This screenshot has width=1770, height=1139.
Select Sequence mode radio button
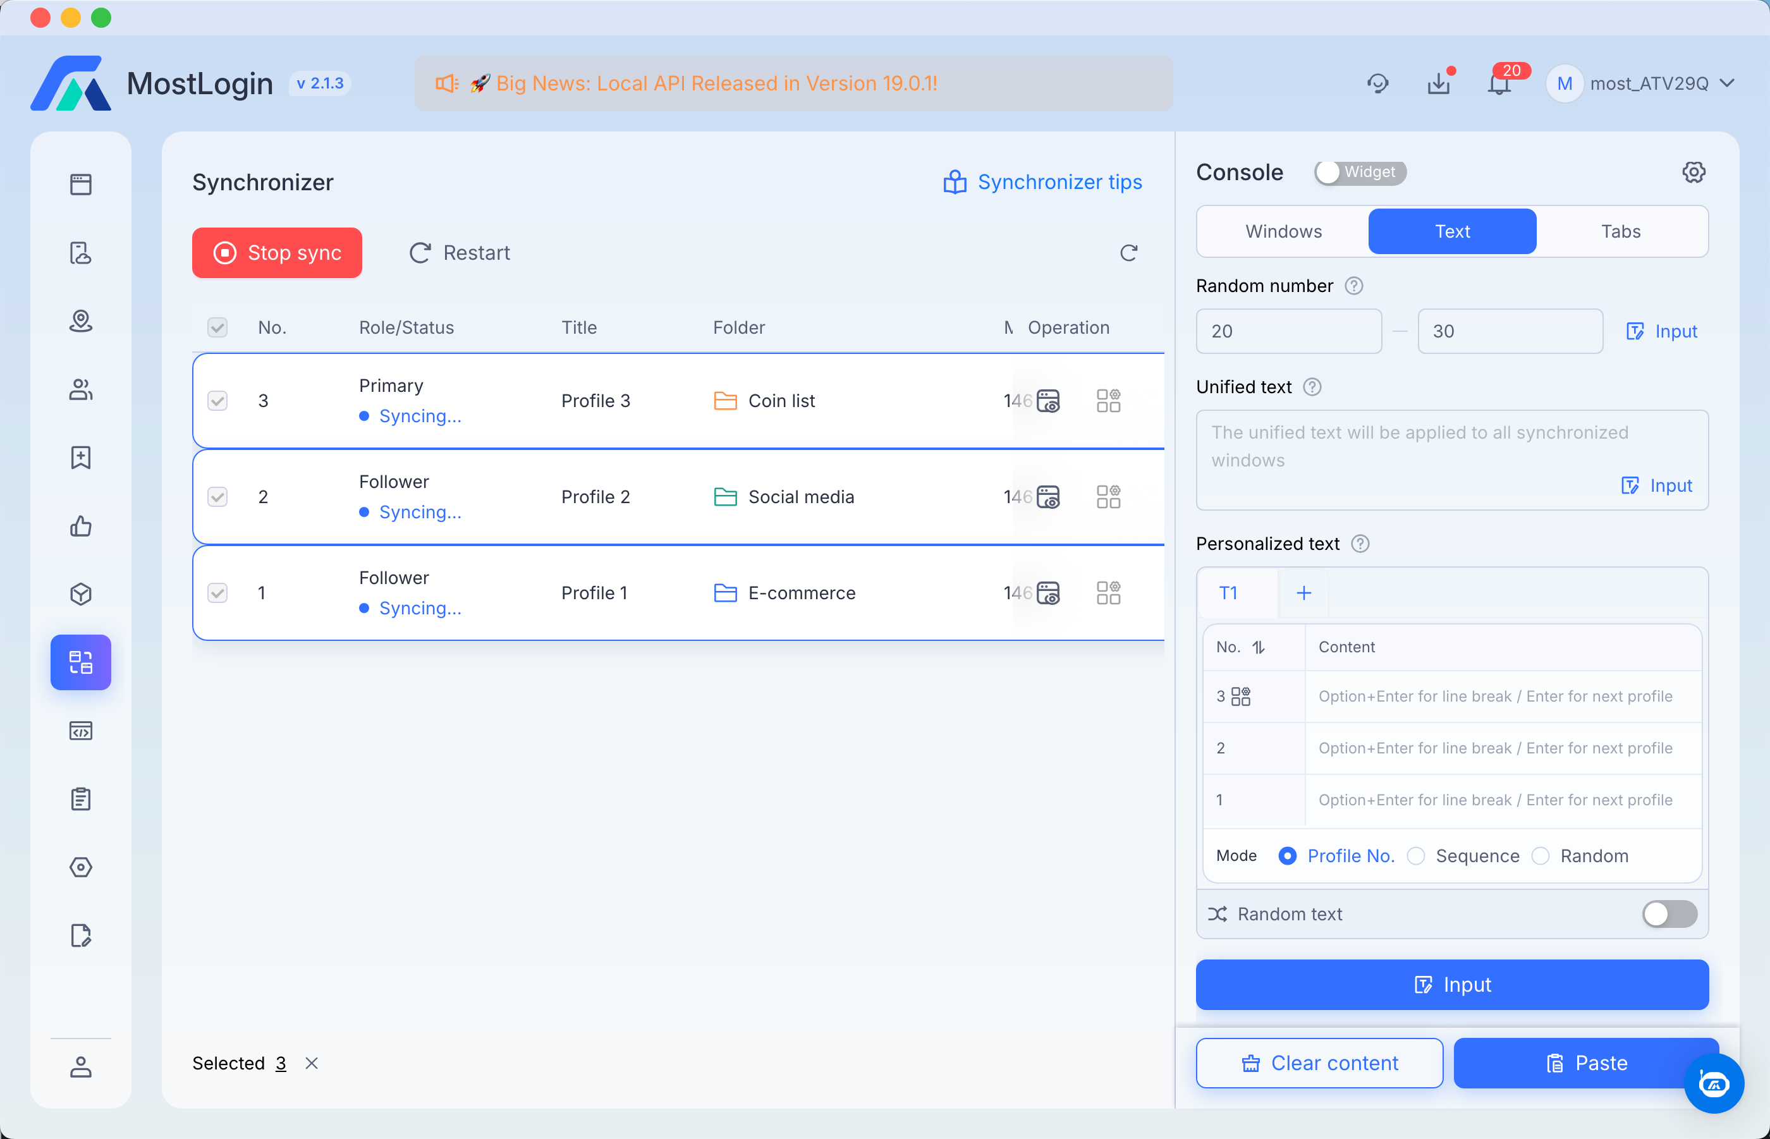[x=1416, y=856]
